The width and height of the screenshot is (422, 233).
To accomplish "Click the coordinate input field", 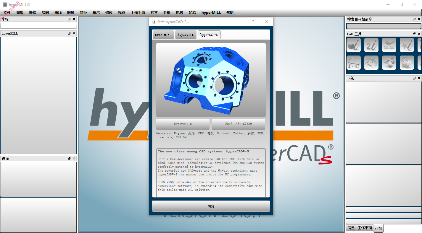I will pos(38,26).
